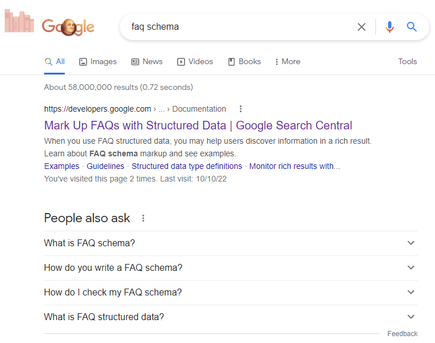Clear the search box with X icon
This screenshot has width=435, height=343.
[x=362, y=27]
